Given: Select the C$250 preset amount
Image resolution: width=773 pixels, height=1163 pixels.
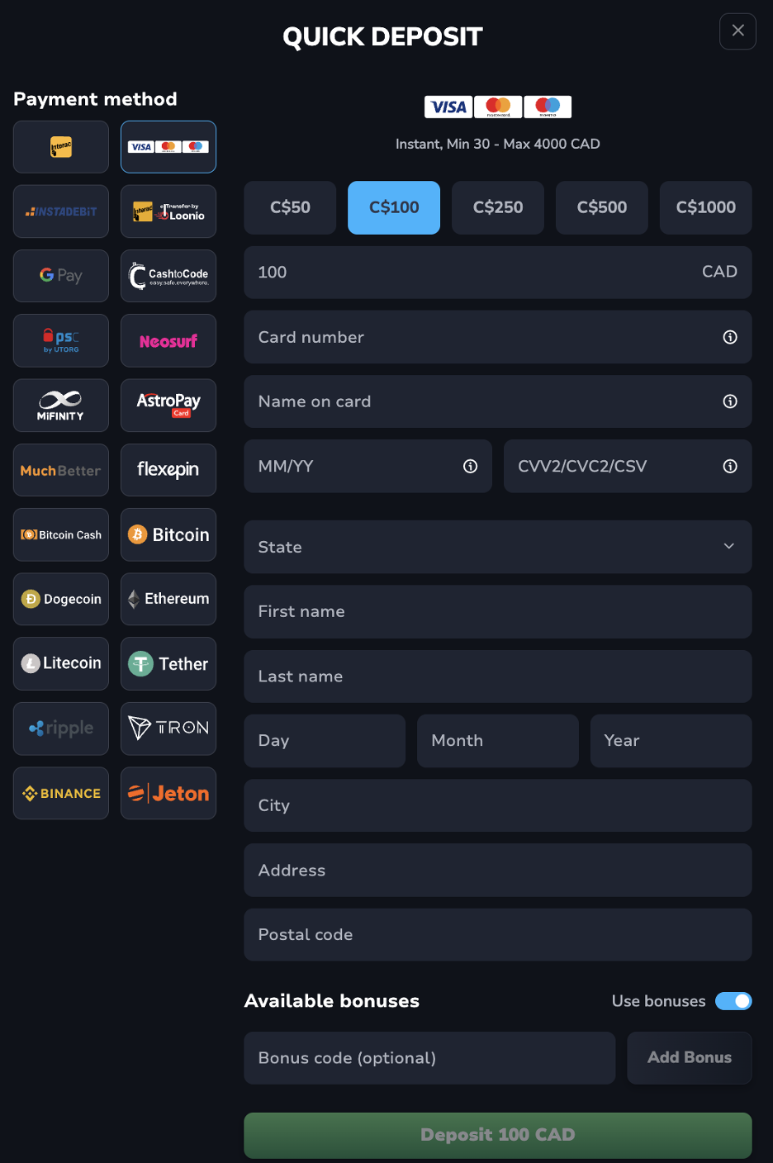Looking at the screenshot, I should click(x=498, y=207).
